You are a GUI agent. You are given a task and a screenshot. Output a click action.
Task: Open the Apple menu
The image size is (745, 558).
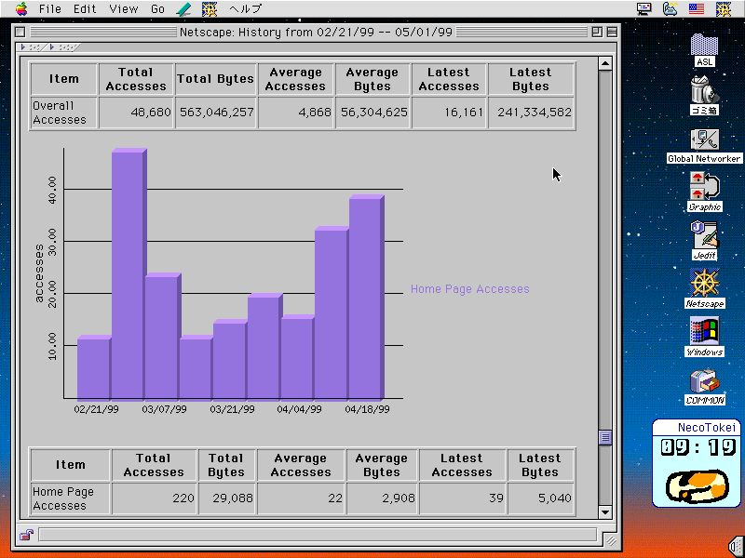(21, 8)
